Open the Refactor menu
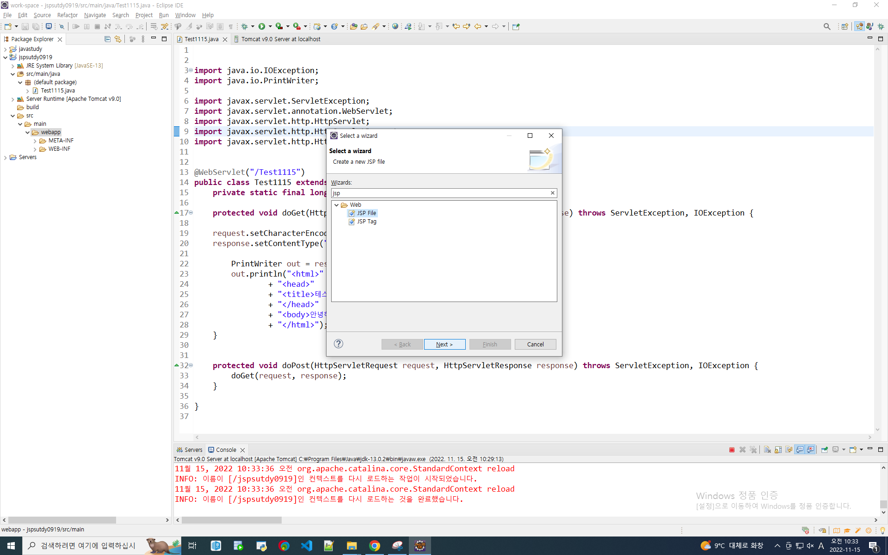888x555 pixels. pyautogui.click(x=67, y=15)
